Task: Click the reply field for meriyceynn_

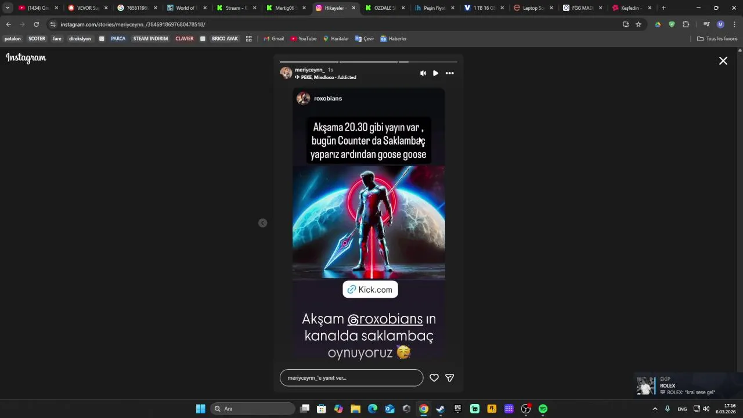Action: point(351,378)
